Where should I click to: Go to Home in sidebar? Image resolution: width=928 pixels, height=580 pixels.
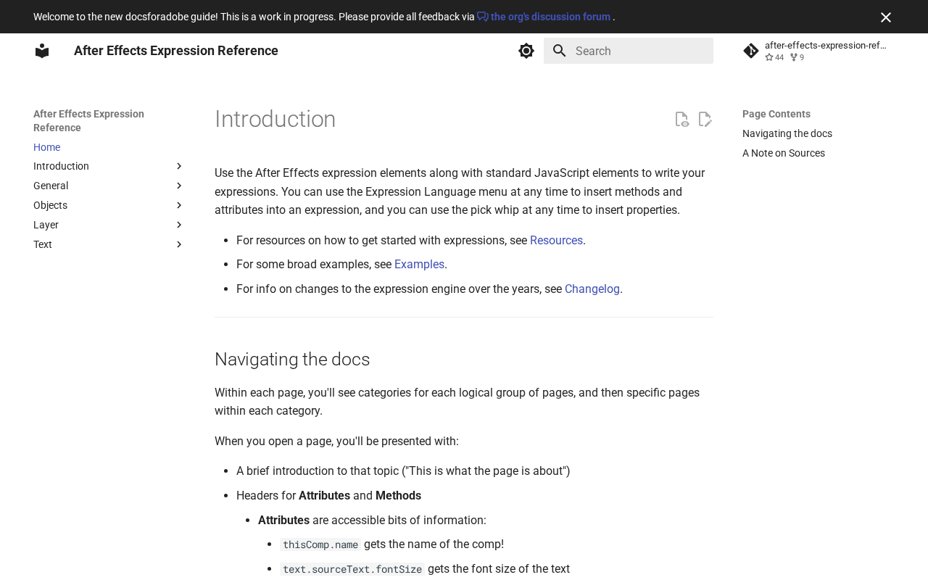pos(47,147)
